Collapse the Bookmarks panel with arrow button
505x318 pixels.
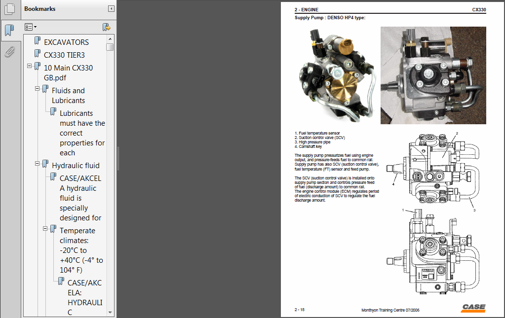111,9
